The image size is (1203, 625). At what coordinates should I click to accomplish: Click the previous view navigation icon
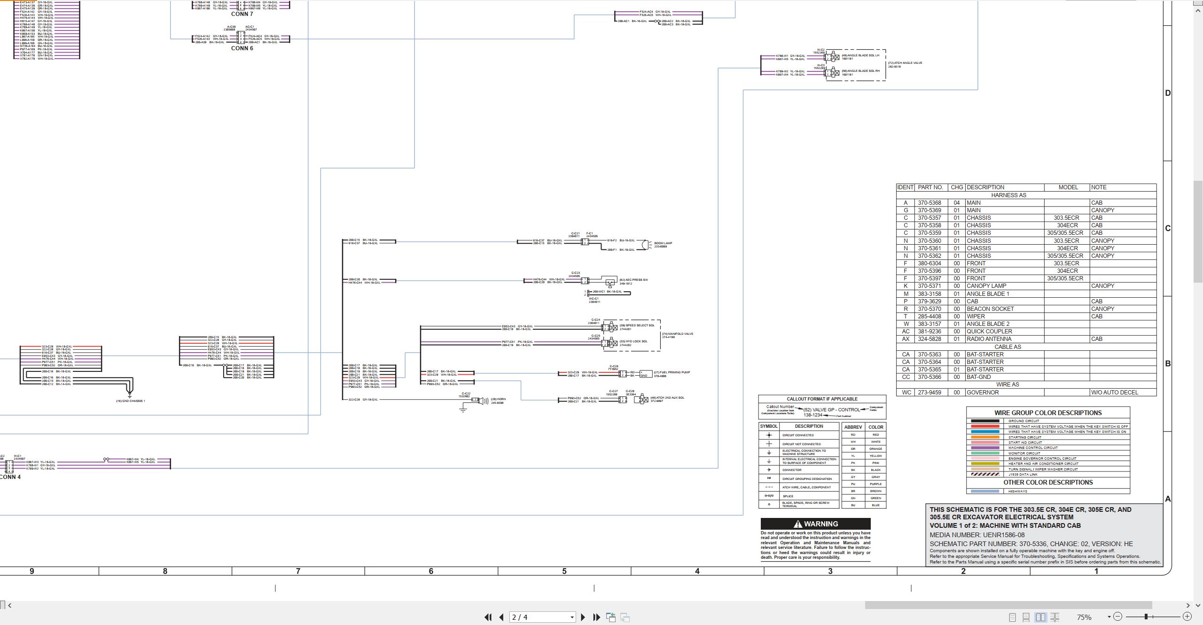click(x=611, y=617)
